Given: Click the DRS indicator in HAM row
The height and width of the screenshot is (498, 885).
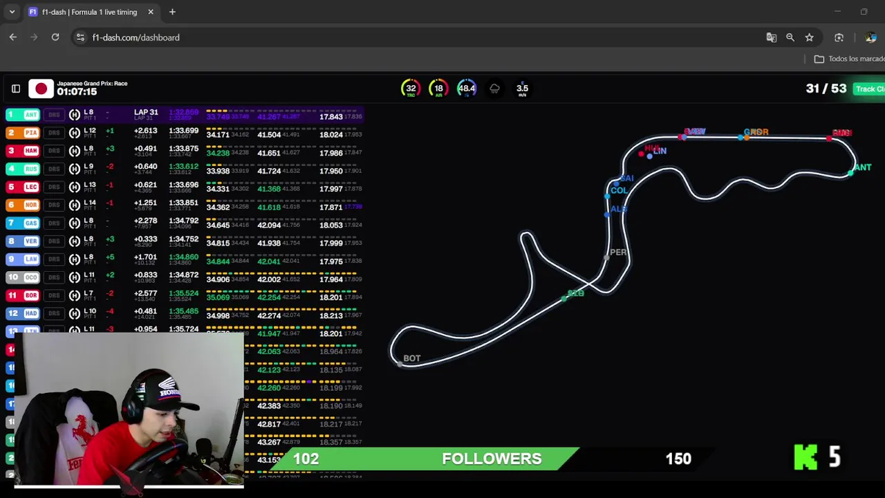Looking at the screenshot, I should click(x=54, y=151).
